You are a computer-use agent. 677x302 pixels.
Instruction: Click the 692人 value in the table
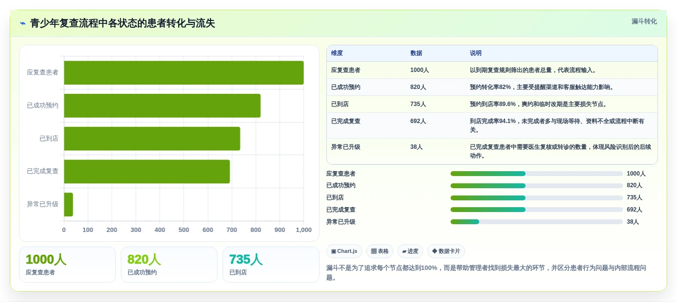pyautogui.click(x=418, y=121)
